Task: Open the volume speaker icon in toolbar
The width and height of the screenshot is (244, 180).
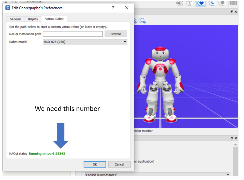Action: click(x=180, y=3)
